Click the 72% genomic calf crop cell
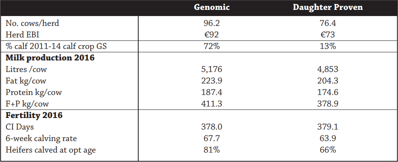398x162 pixels. pyautogui.click(x=211, y=46)
